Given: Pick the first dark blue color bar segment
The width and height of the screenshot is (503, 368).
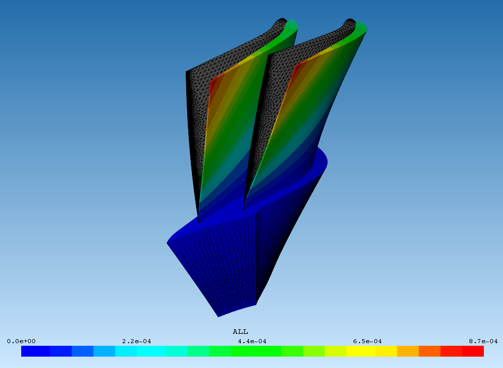Looking at the screenshot, I should [x=36, y=351].
